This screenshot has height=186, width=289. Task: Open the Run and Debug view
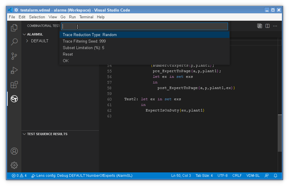14,70
